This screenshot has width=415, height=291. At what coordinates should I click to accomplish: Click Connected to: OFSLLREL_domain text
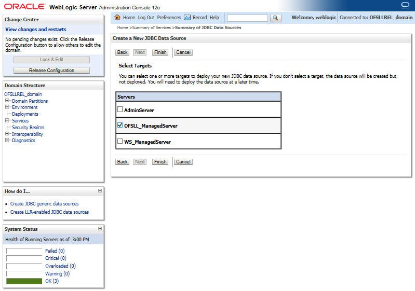tap(376, 18)
